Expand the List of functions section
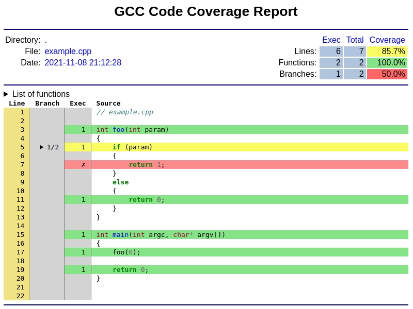The height and width of the screenshot is (309, 413). pyautogui.click(x=6, y=94)
